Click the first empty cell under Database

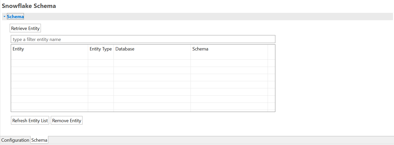(x=152, y=63)
